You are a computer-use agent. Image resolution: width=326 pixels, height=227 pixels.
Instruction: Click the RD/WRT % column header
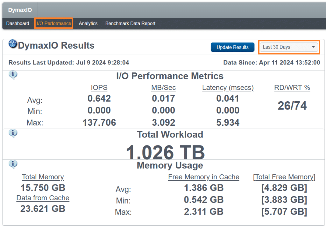pos(292,88)
